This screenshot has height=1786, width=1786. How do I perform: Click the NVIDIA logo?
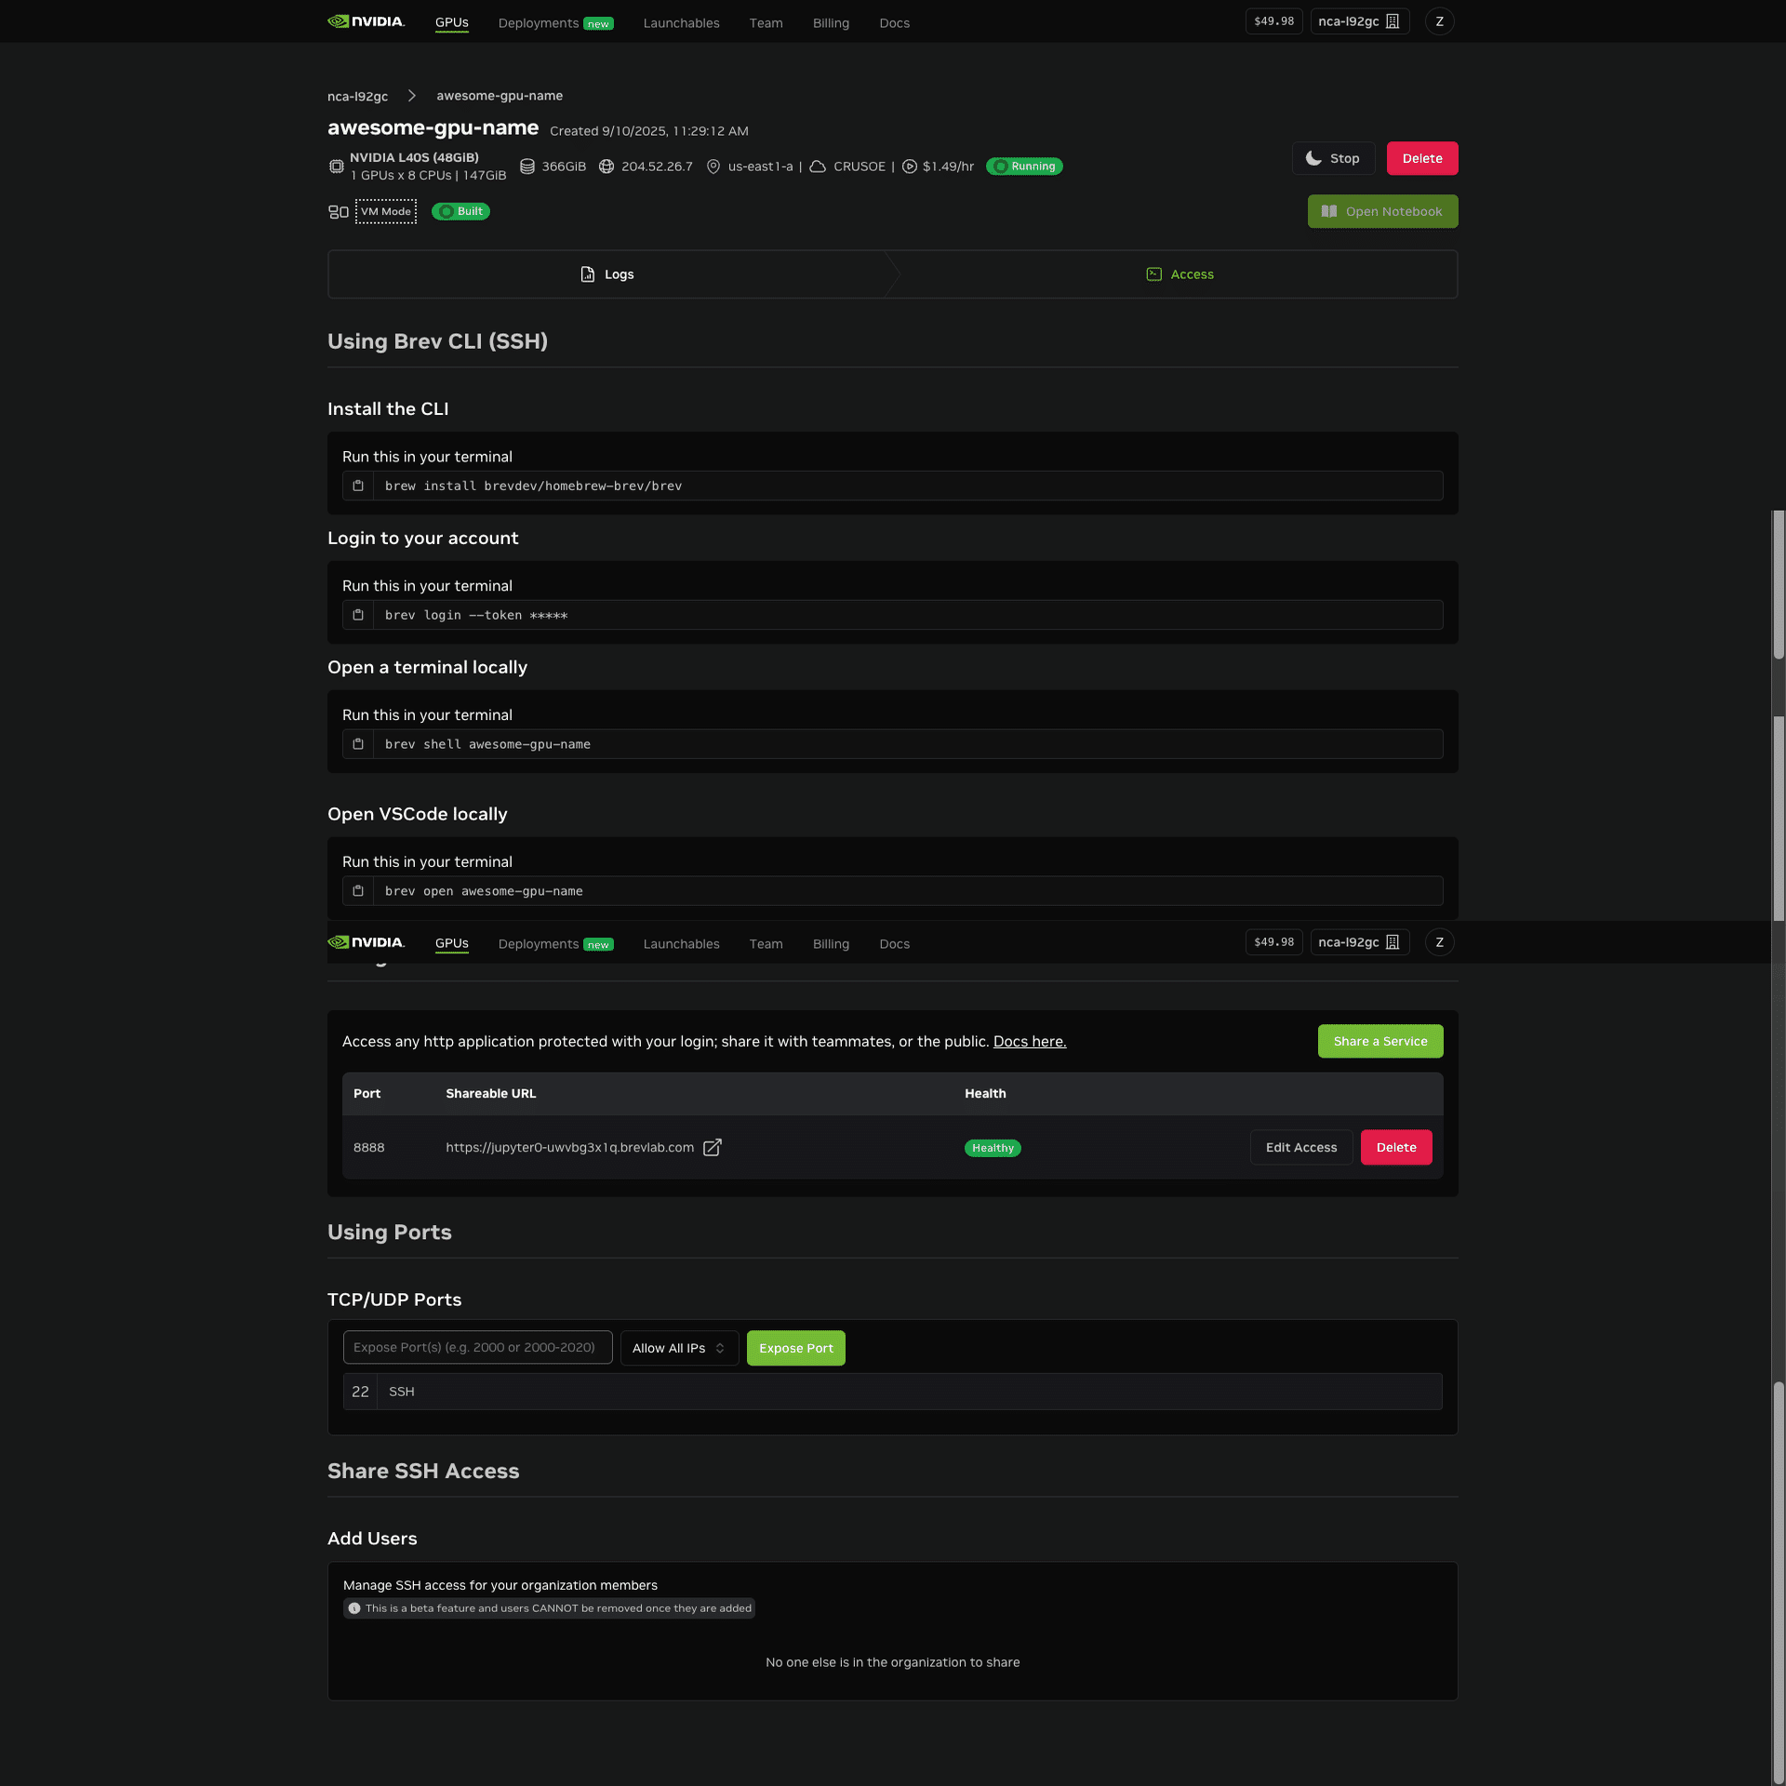coord(366,20)
